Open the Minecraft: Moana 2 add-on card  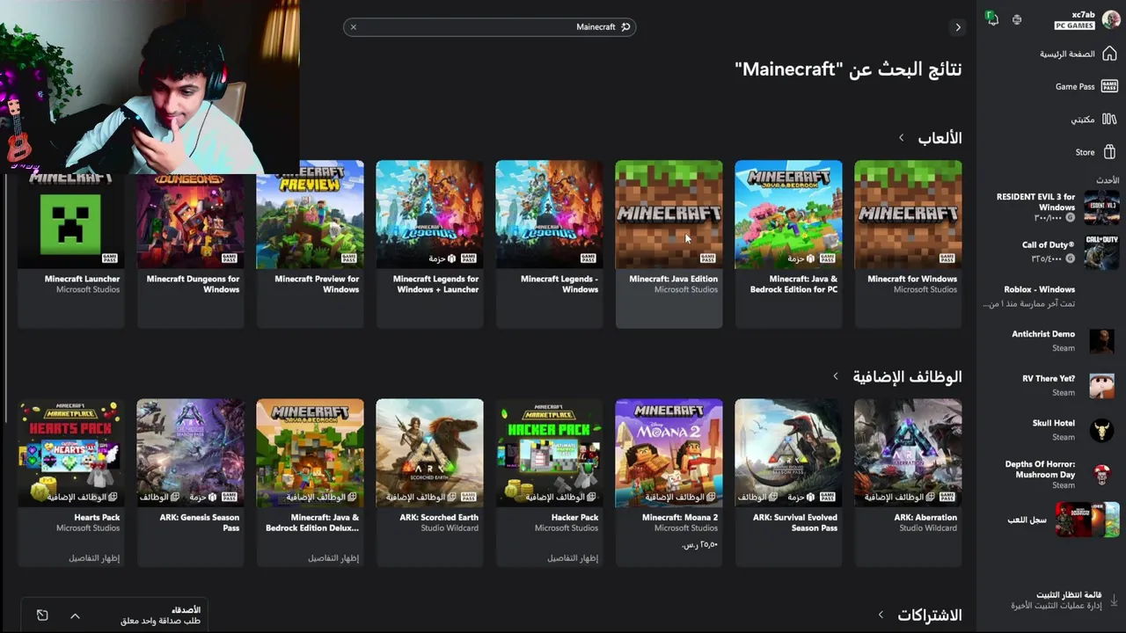669,482
